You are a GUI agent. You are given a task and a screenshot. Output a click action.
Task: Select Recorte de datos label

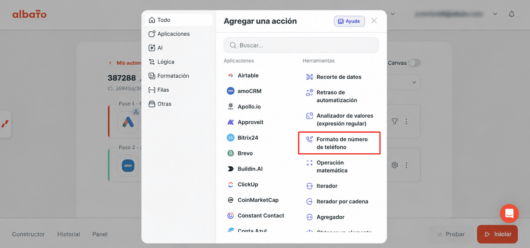[339, 77]
